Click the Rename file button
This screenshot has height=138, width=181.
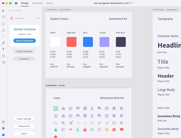coord(24,126)
